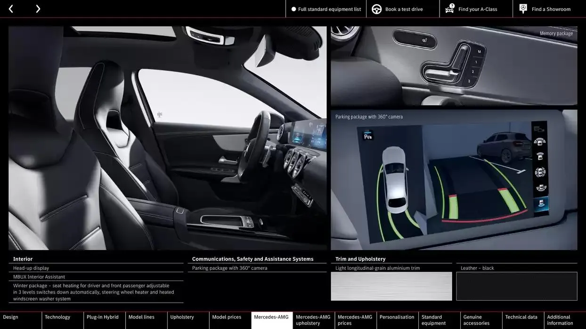Open the Technical data section
Screen dimensions: 586x329
tap(521, 317)
